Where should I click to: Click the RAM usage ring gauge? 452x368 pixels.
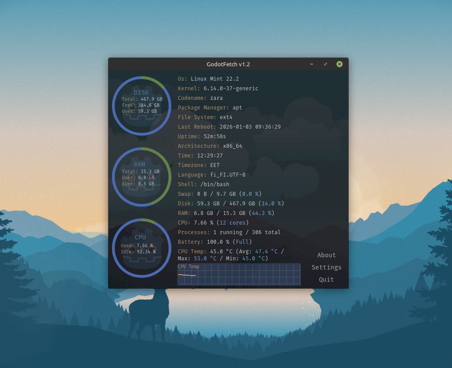coord(142,177)
